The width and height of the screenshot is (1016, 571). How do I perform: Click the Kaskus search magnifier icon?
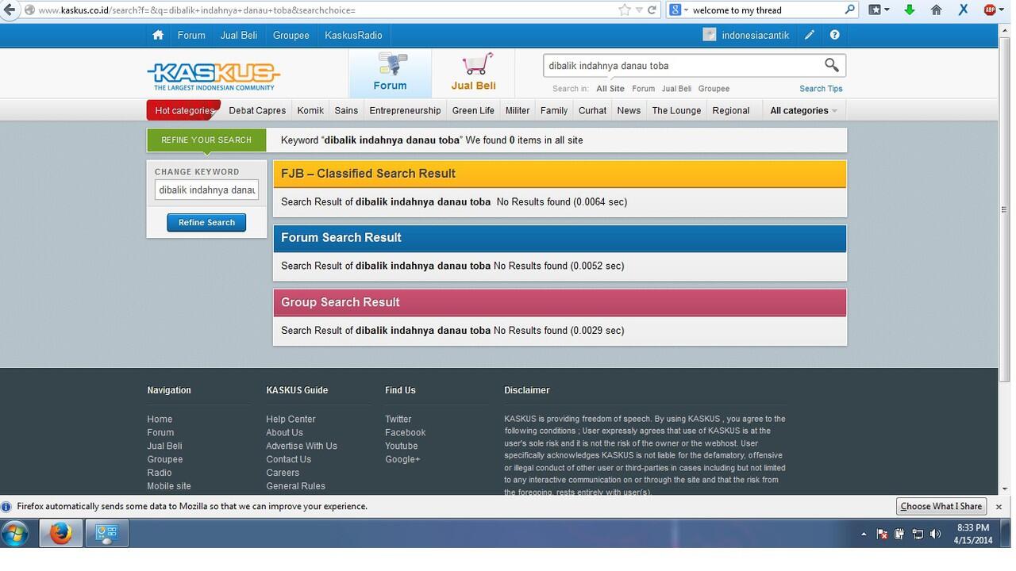[x=831, y=65]
